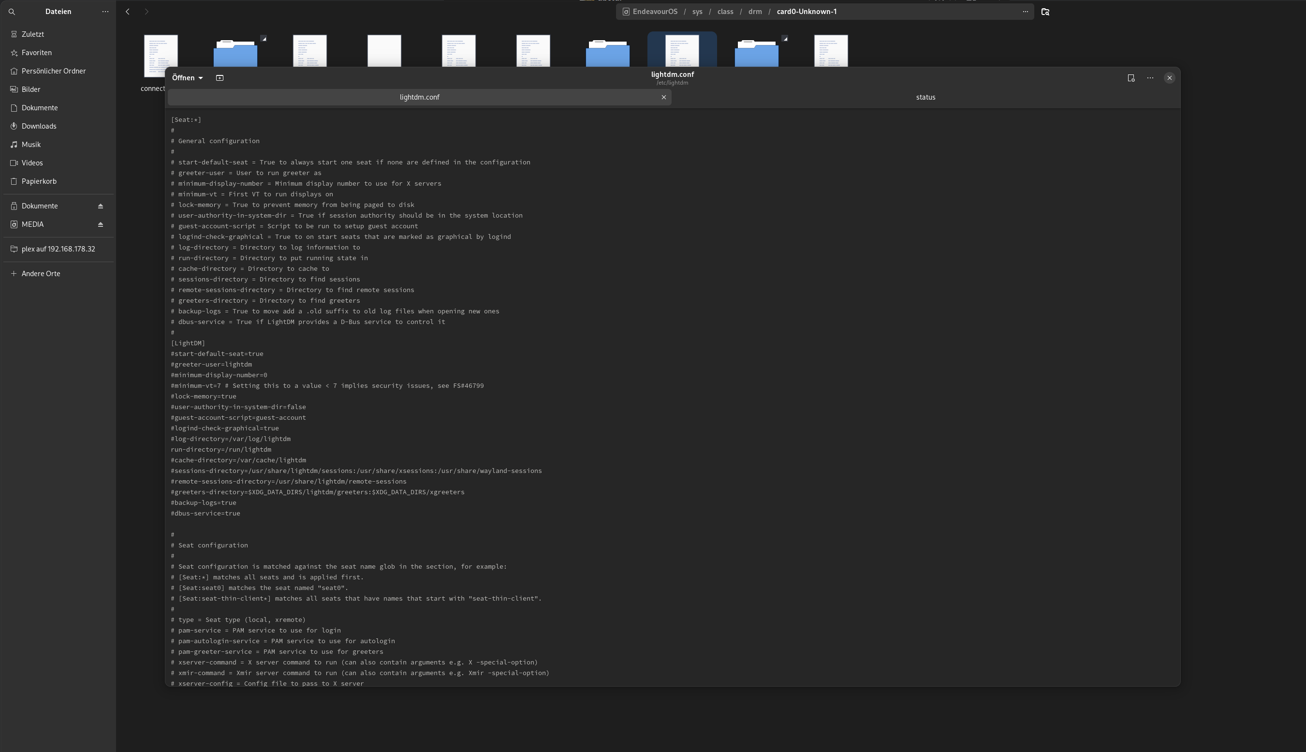The image size is (1306, 752).
Task: Navigate to drm in breadcrumb path
Action: 754,11
